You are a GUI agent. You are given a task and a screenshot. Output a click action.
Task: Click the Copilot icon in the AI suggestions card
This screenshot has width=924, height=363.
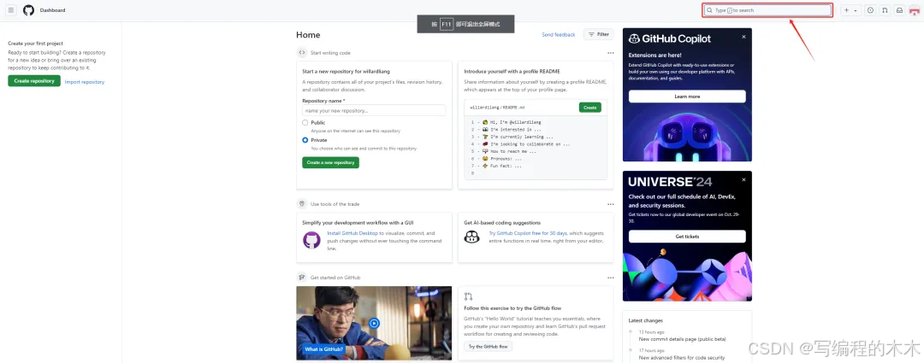click(472, 237)
